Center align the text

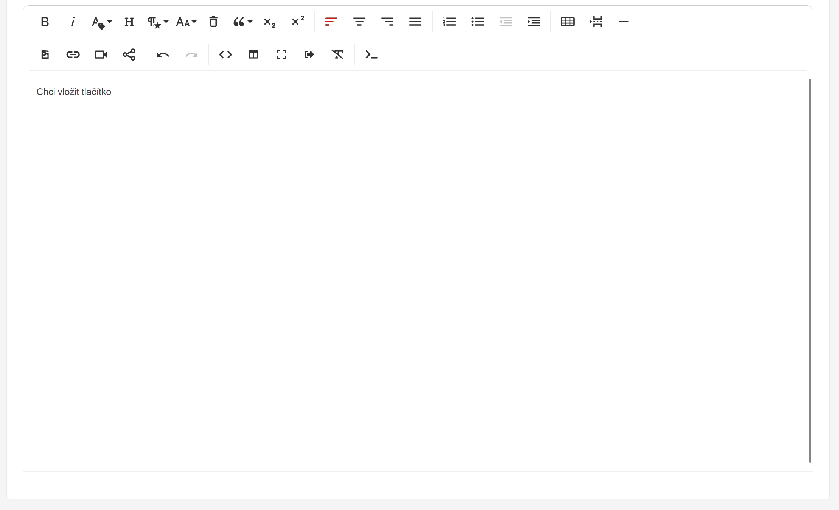click(359, 22)
